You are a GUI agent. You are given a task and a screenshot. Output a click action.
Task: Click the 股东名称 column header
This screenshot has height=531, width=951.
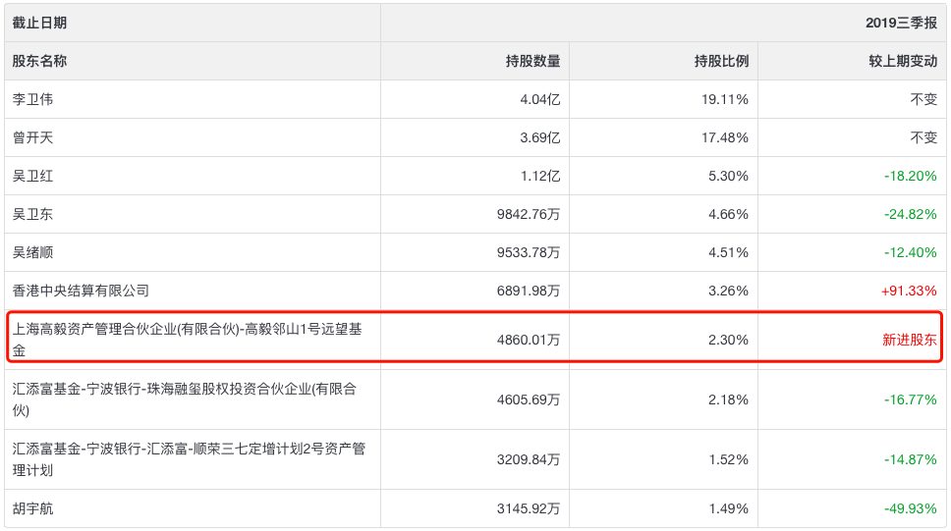point(39,61)
